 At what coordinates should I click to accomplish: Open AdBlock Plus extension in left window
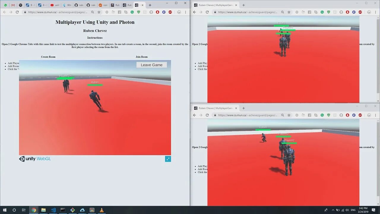pyautogui.click(x=170, y=12)
